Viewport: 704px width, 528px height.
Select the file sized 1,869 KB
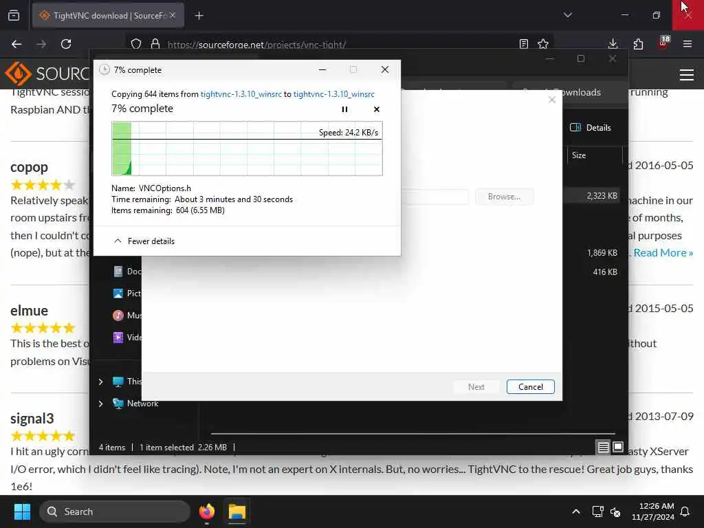[x=602, y=253]
